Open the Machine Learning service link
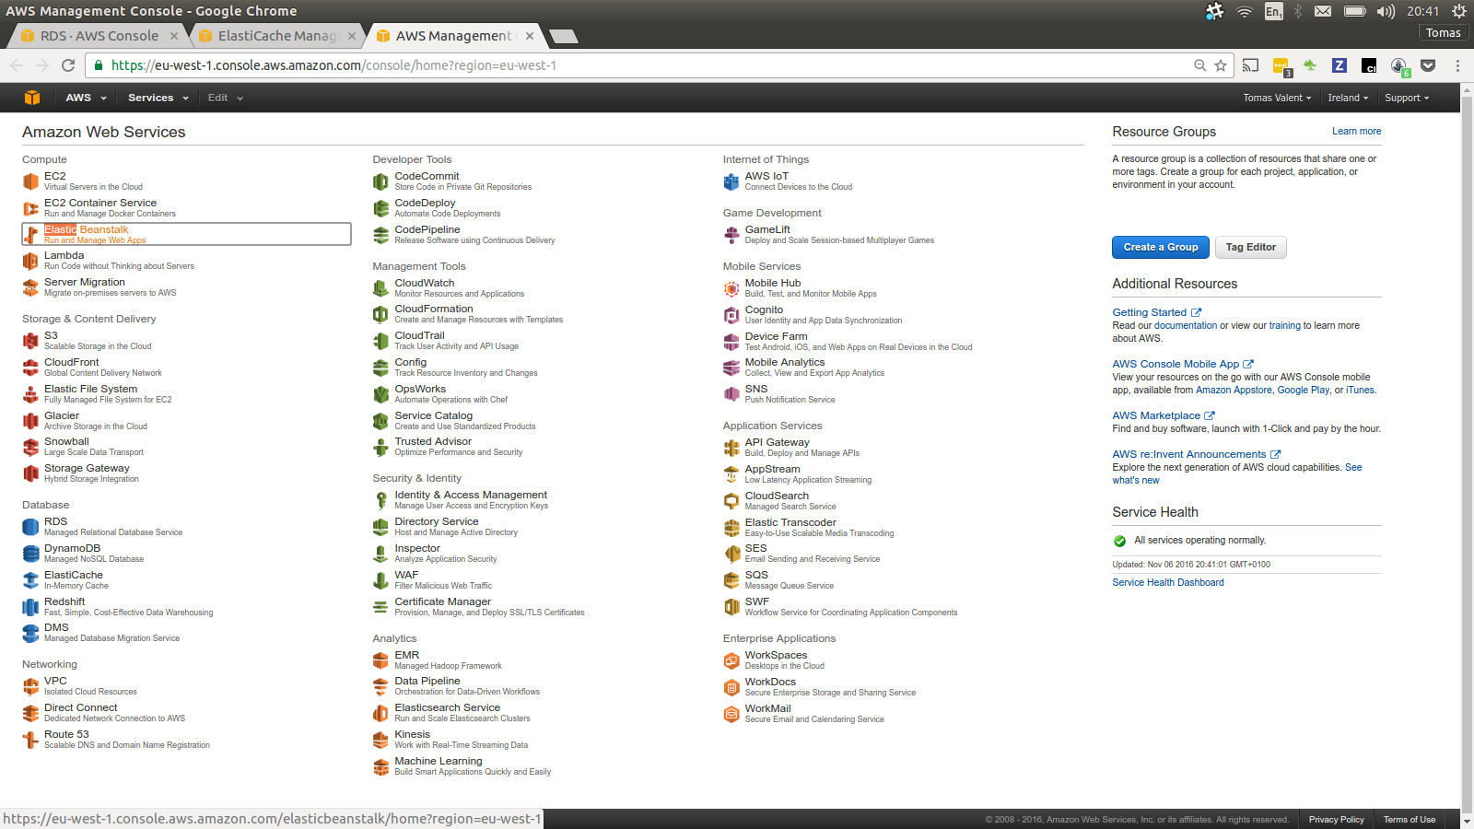The height and width of the screenshot is (829, 1474). pos(439,761)
